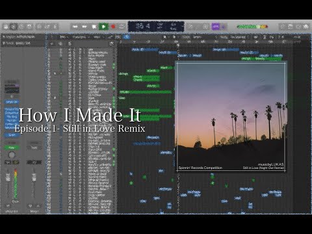Expand the Region inspector disclosure triangle
The width and height of the screenshot is (312, 234).
pyautogui.click(x=3, y=37)
